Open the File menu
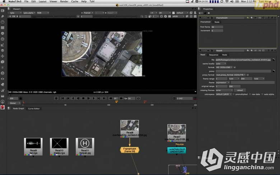The width and height of the screenshot is (280, 175). (x=26, y=1)
